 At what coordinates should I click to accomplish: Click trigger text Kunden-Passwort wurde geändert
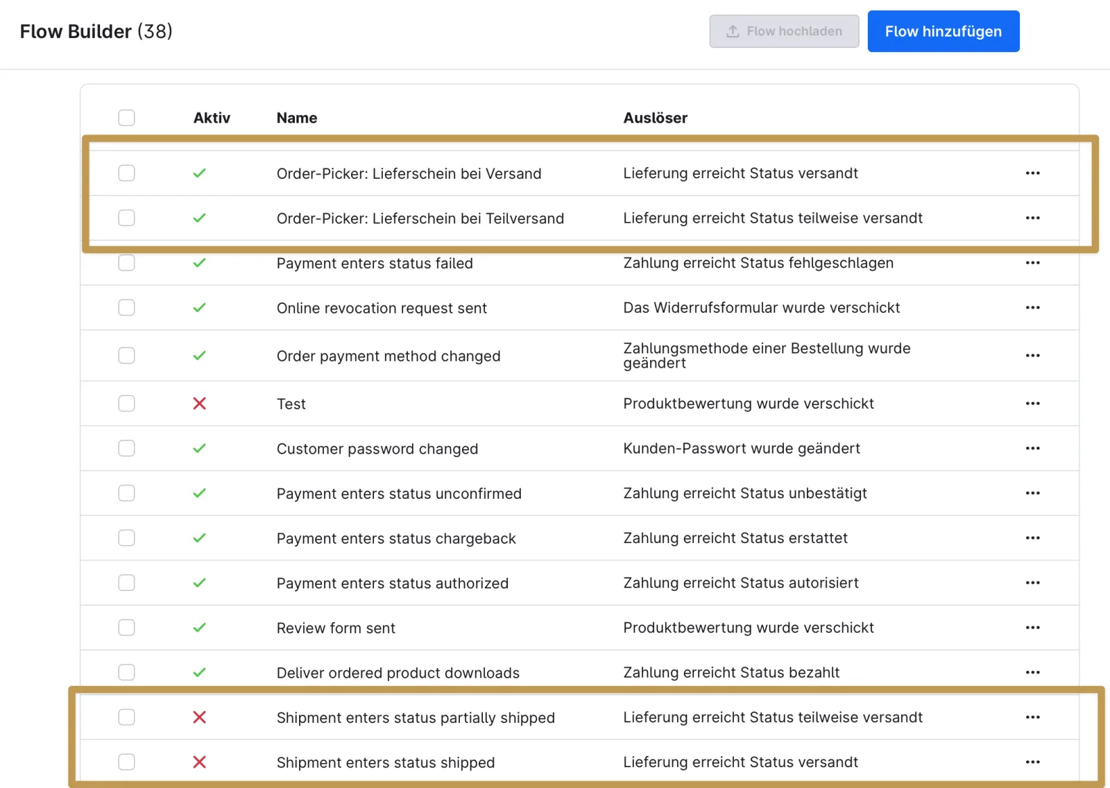(x=742, y=448)
